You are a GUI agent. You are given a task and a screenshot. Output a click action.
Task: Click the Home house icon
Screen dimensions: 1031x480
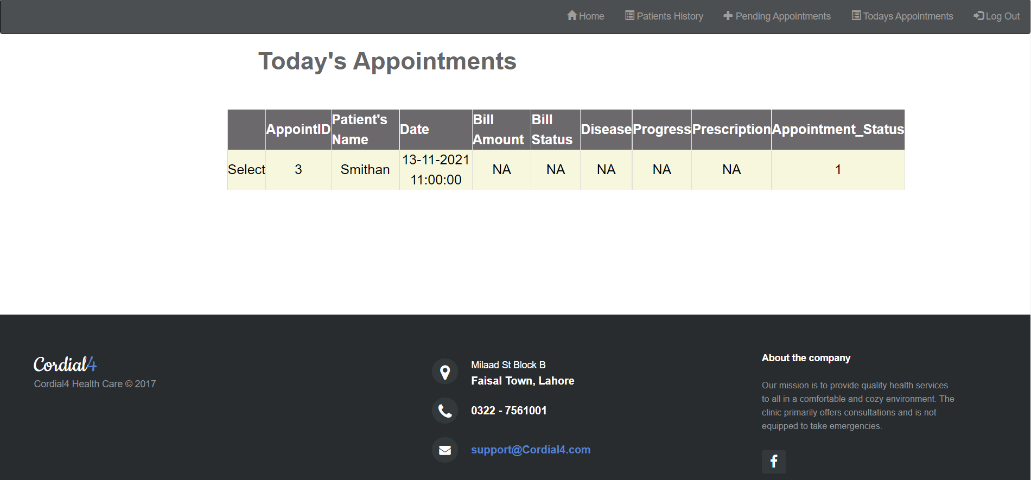click(572, 16)
